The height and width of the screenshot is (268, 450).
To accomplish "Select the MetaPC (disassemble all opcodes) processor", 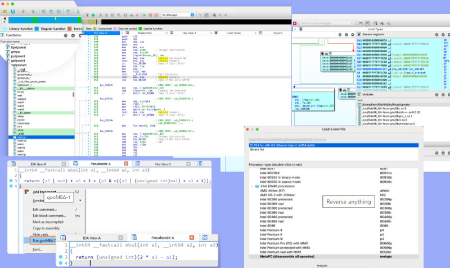I will coord(334,257).
